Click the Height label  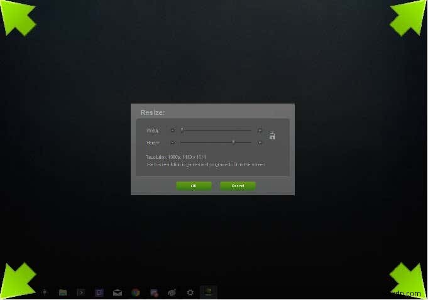(153, 142)
